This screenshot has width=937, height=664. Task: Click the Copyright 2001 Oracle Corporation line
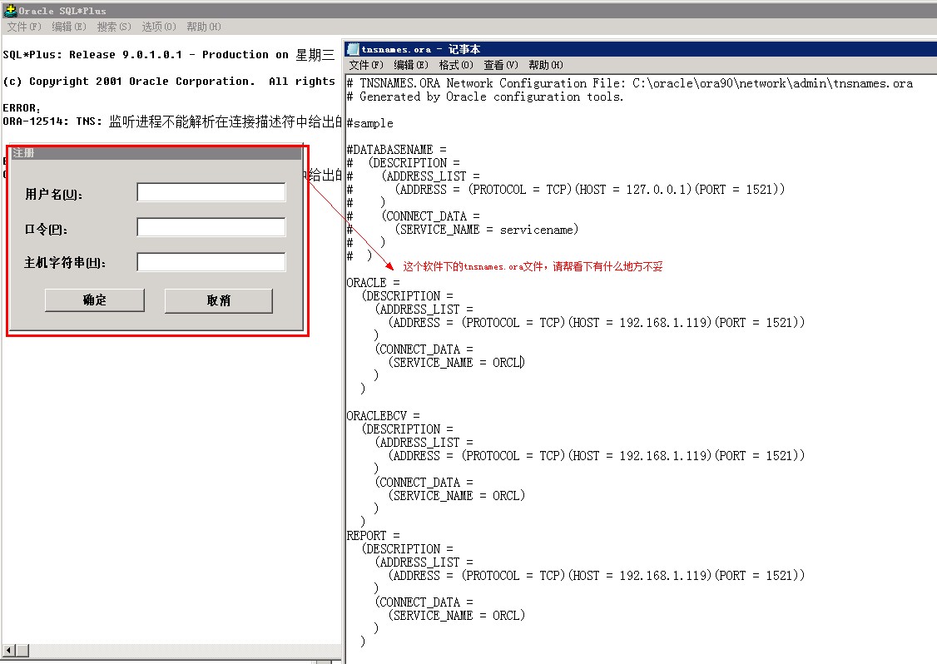pos(169,82)
